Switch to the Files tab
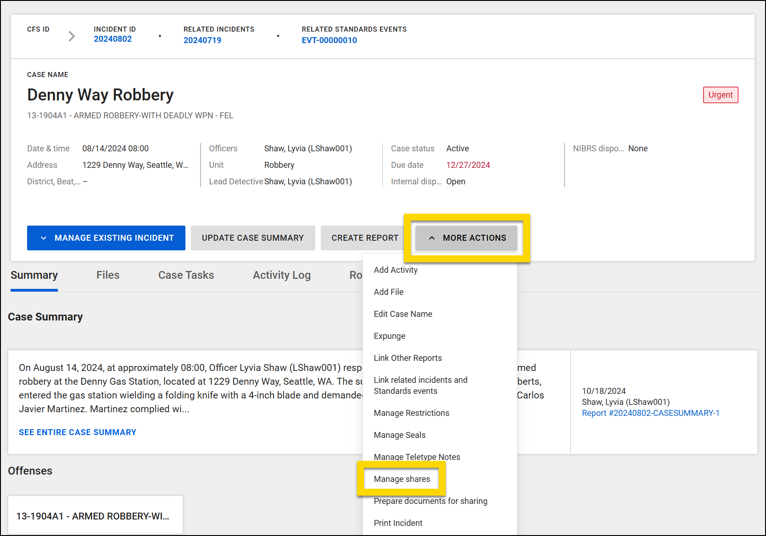The height and width of the screenshot is (536, 766). pyautogui.click(x=107, y=275)
